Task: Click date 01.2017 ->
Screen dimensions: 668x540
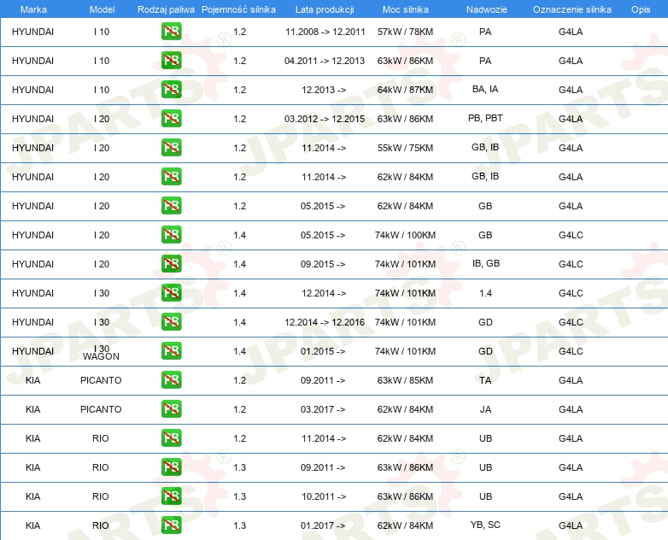Action: pos(323,525)
